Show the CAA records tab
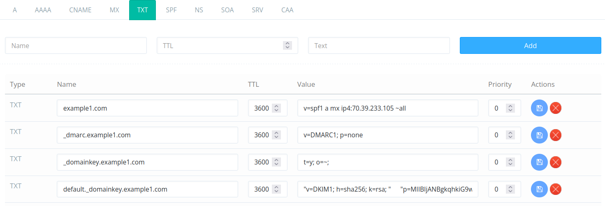This screenshot has height=206, width=605. tap(287, 10)
